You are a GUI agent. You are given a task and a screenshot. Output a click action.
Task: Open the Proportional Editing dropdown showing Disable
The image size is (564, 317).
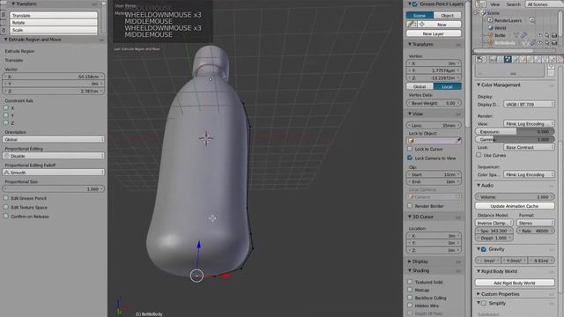pyautogui.click(x=53, y=156)
